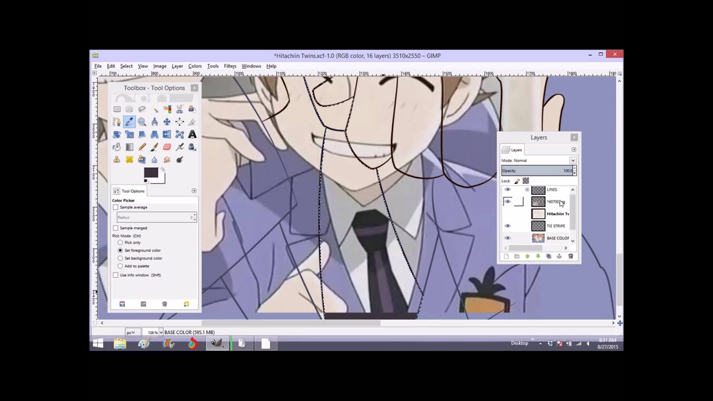Hide the TIE STRIPE layer

507,226
